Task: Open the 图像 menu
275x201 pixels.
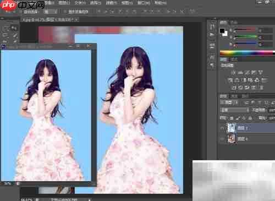Action: (x=49, y=3)
